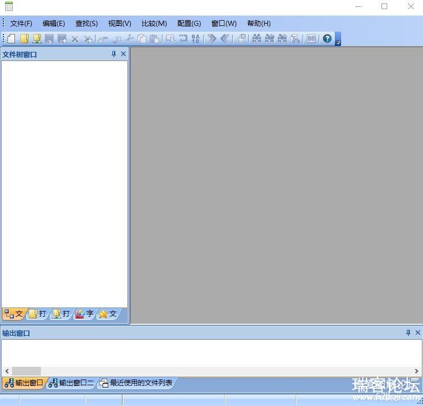Open the 文件(F) menu
The height and width of the screenshot is (406, 423).
(21, 24)
